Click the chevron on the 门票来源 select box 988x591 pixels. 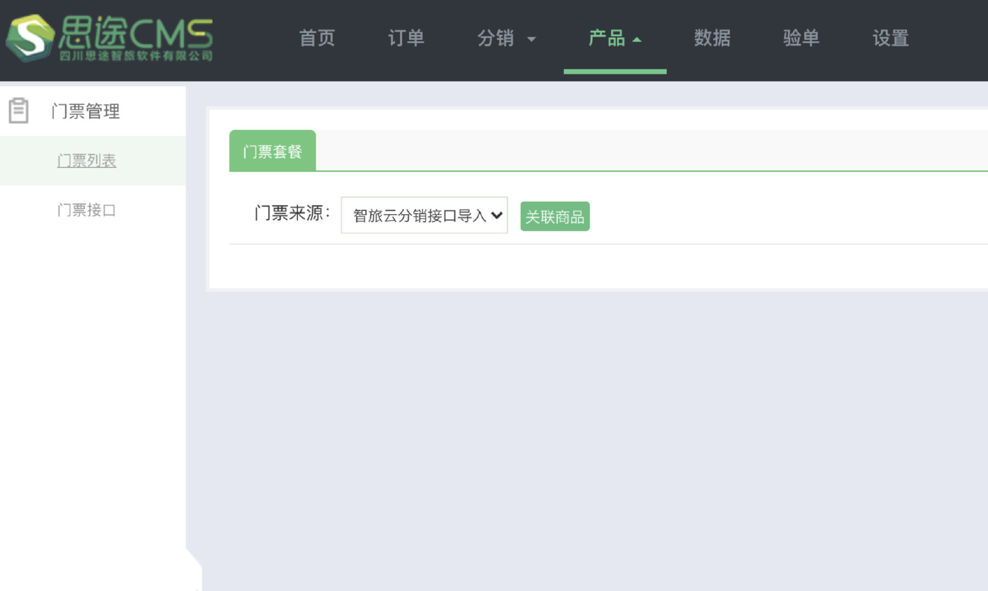pos(496,215)
